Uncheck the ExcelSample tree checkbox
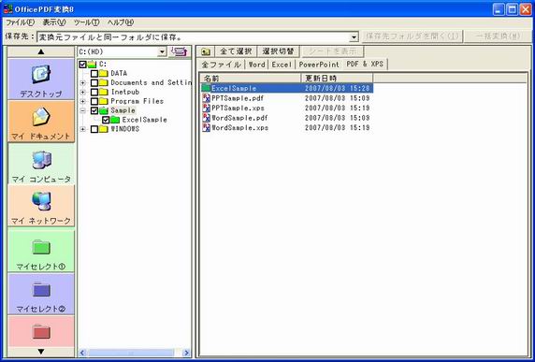The image size is (535, 362). [x=106, y=120]
